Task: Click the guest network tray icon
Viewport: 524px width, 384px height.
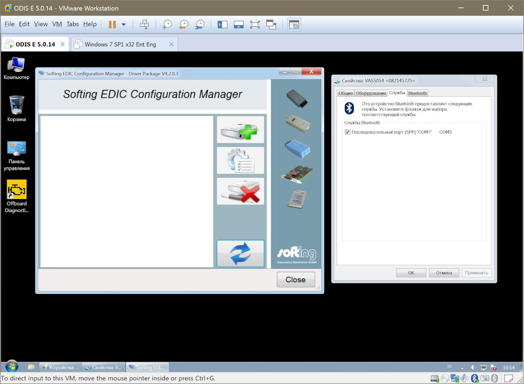Action: (x=483, y=367)
